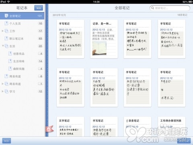Click the 创意有品 notebook icon

coord(10,54)
